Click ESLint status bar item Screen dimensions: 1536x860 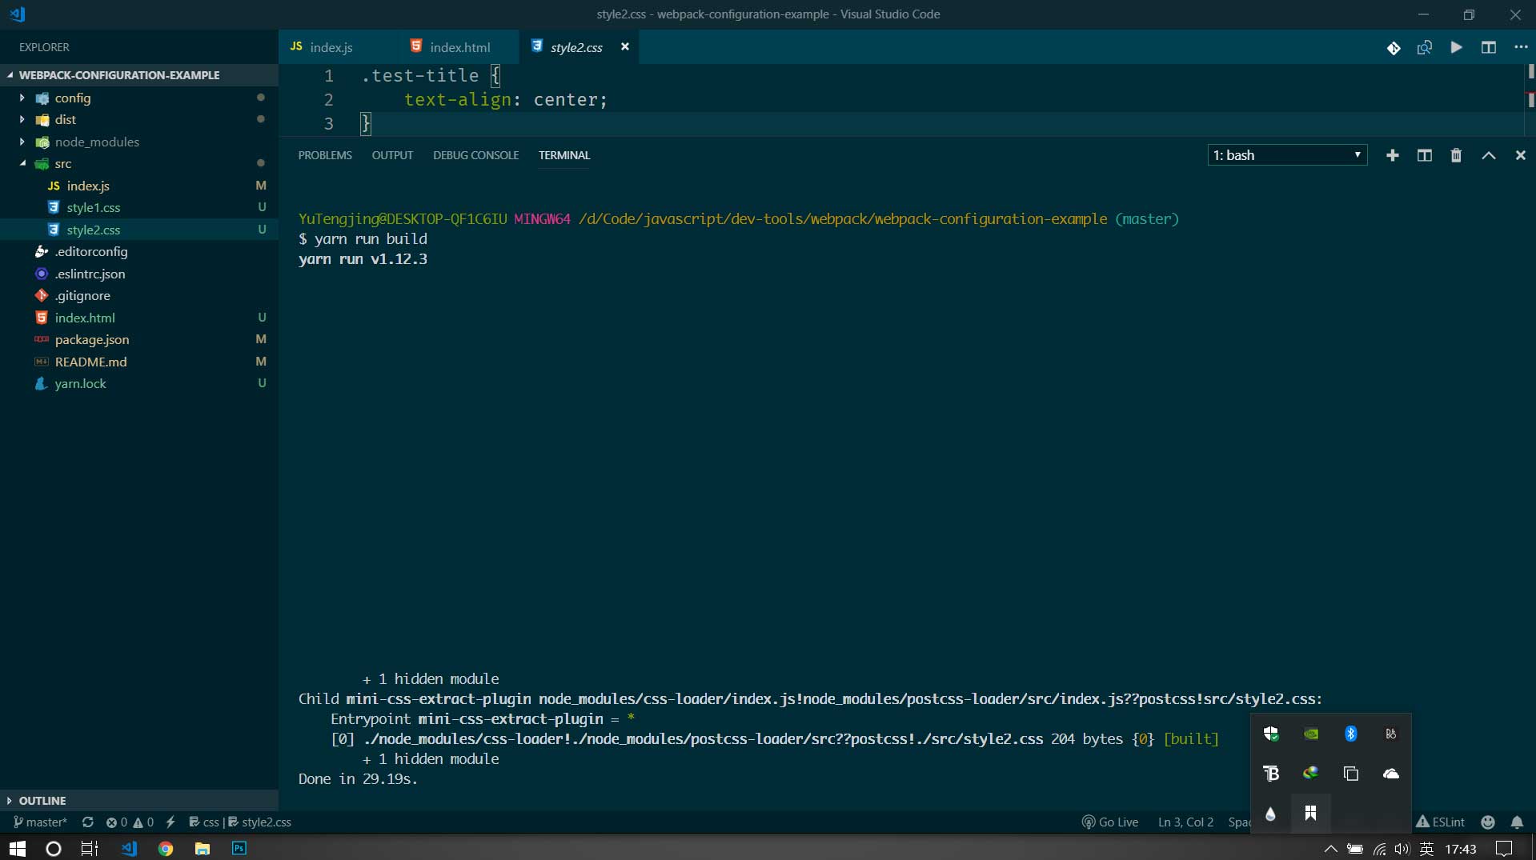coord(1440,822)
